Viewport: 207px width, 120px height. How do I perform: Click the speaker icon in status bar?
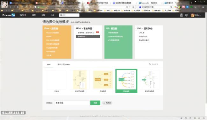click(195, 118)
